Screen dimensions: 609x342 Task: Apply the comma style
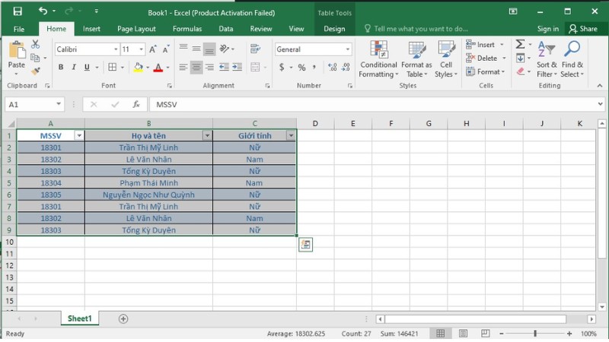pos(314,68)
